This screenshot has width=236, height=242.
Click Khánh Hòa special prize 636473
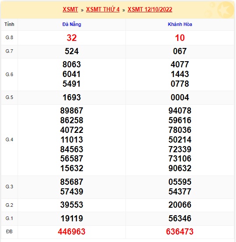(180, 232)
